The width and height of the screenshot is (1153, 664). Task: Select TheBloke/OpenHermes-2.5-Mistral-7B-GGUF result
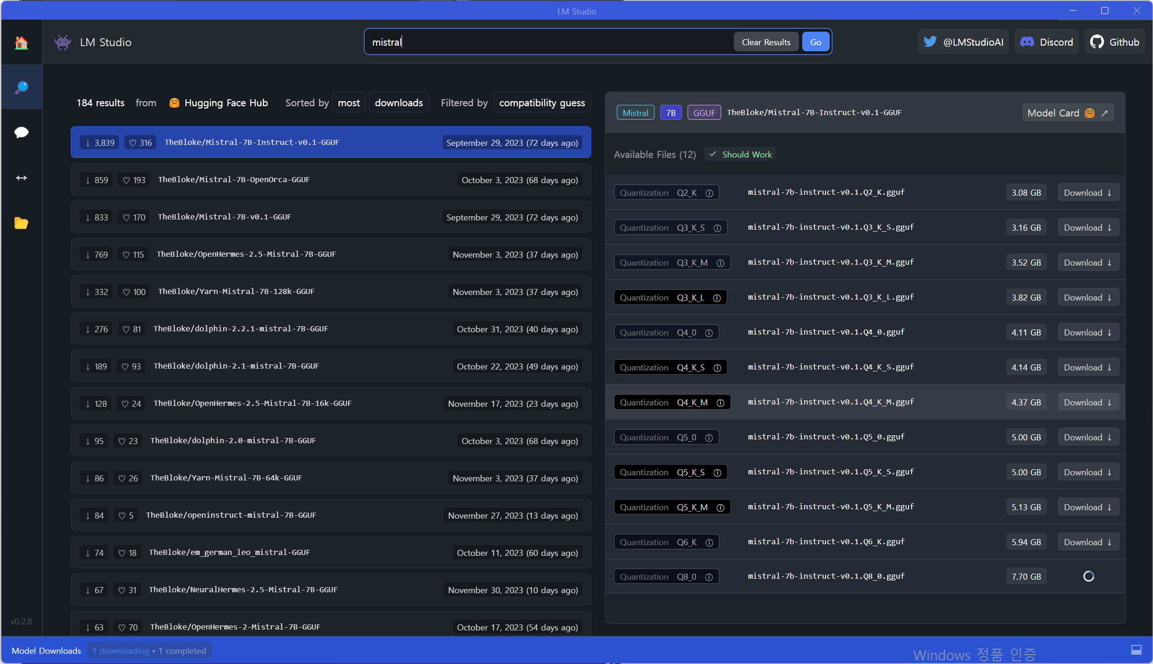[x=331, y=254]
